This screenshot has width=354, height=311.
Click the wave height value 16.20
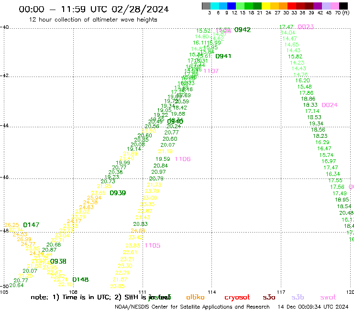point(303,81)
